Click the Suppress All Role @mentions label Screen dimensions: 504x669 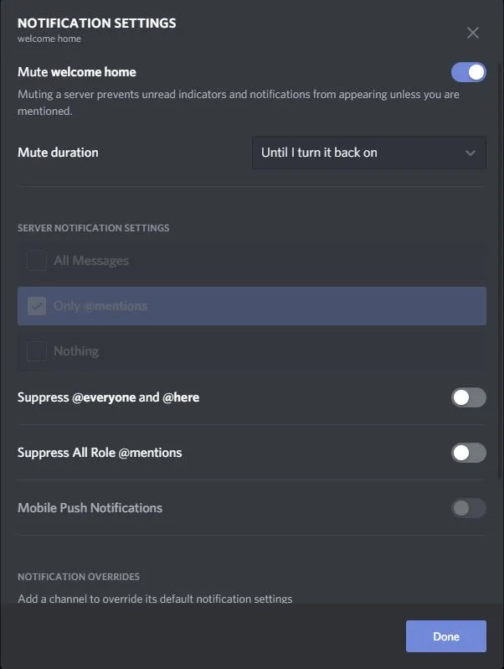point(100,453)
